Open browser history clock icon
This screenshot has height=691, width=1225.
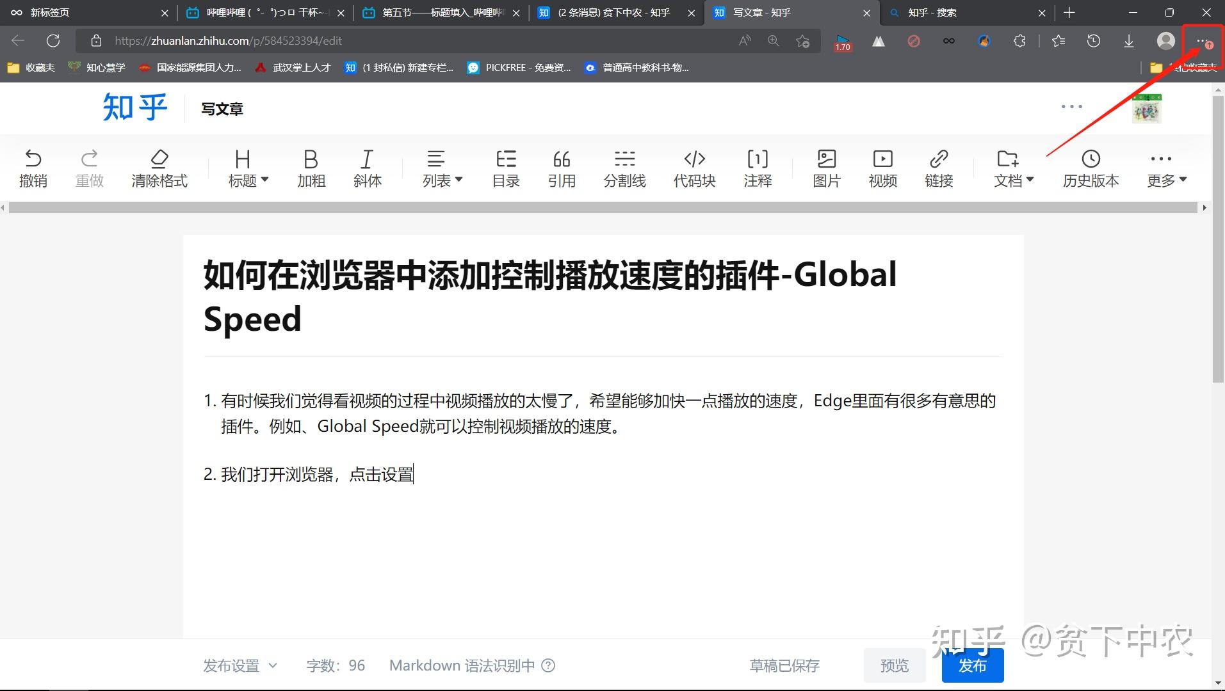[1094, 41]
